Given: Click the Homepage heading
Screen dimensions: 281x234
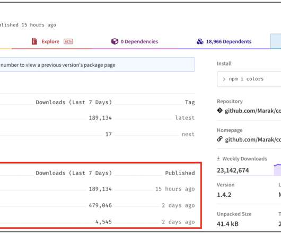Looking at the screenshot, I should tap(230, 130).
